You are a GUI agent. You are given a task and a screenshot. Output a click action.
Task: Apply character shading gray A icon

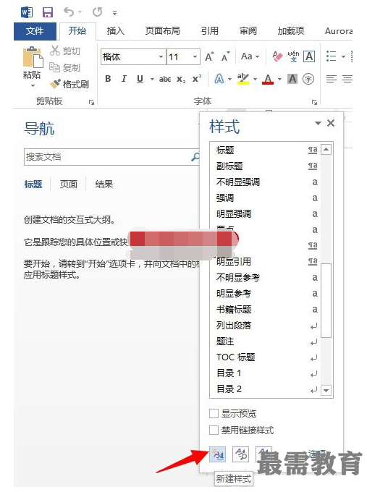pos(292,79)
